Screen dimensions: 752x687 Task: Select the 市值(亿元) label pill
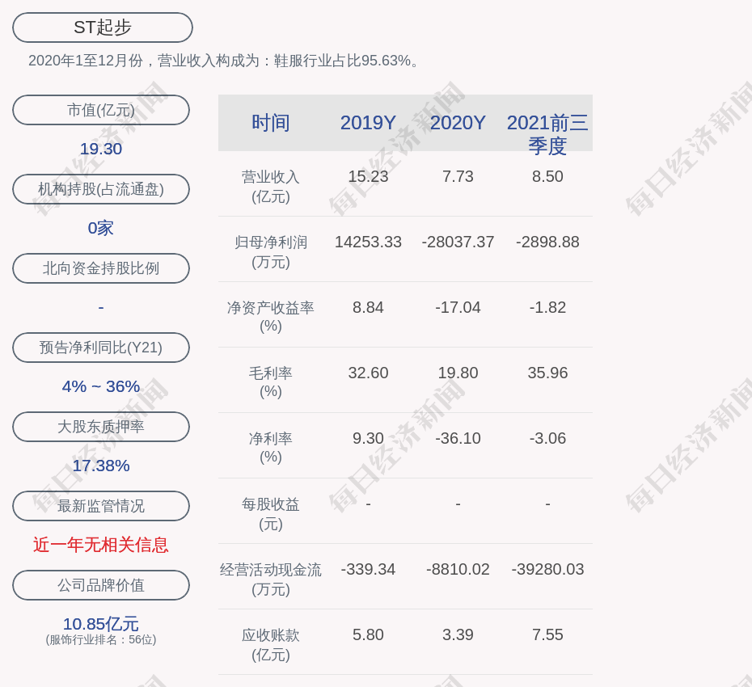coord(101,110)
